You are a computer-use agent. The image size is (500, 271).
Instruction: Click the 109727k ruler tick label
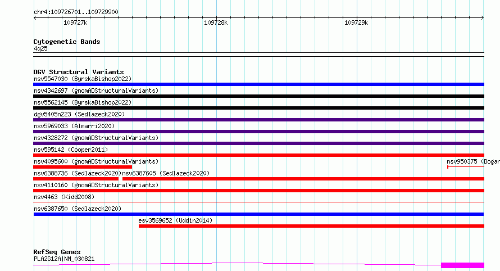(x=75, y=22)
